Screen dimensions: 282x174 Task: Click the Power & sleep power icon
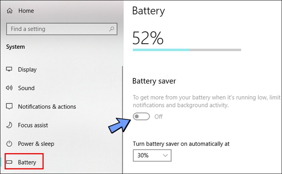tap(10, 144)
